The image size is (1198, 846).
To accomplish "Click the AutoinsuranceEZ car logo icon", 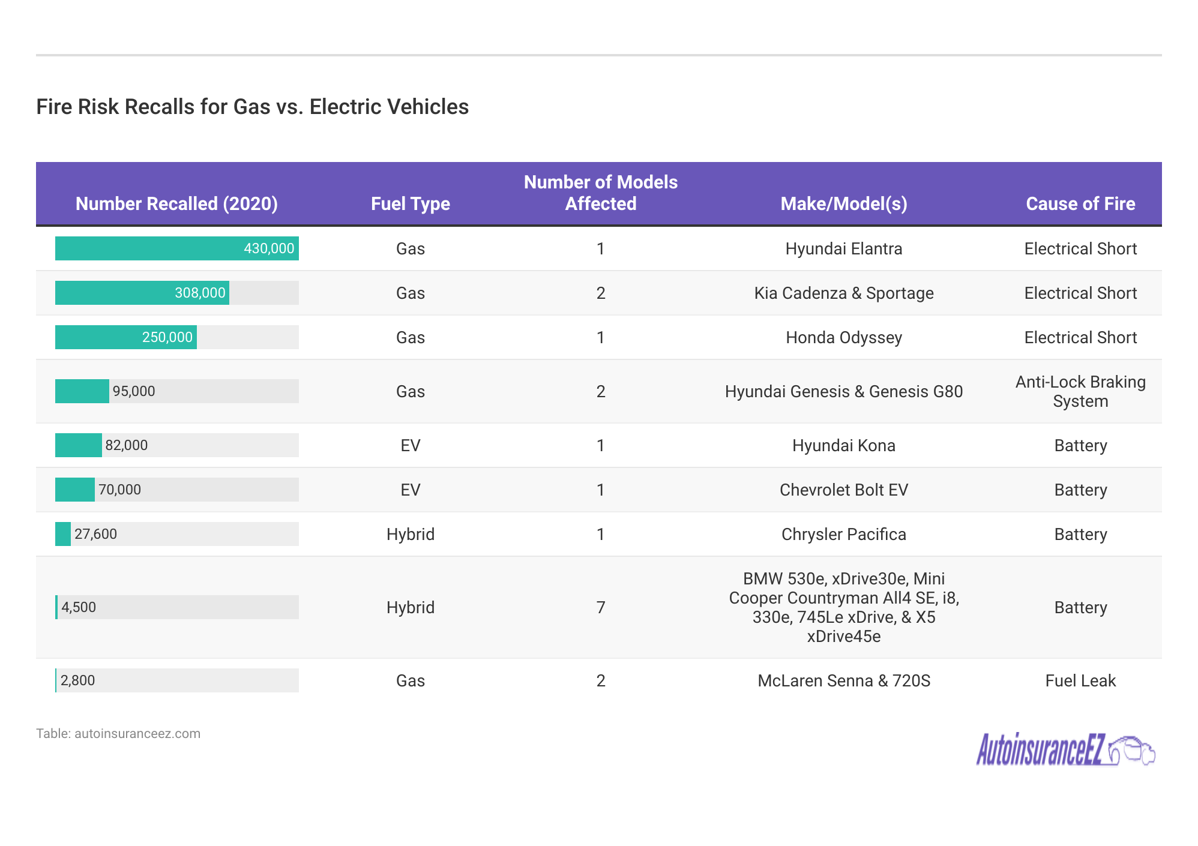I will click(1131, 751).
